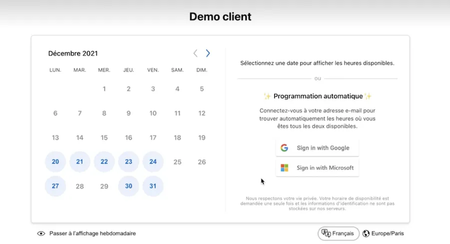Viewport: 450px width, 244px height.
Task: Choose Thursday December 23
Action: pos(128,162)
